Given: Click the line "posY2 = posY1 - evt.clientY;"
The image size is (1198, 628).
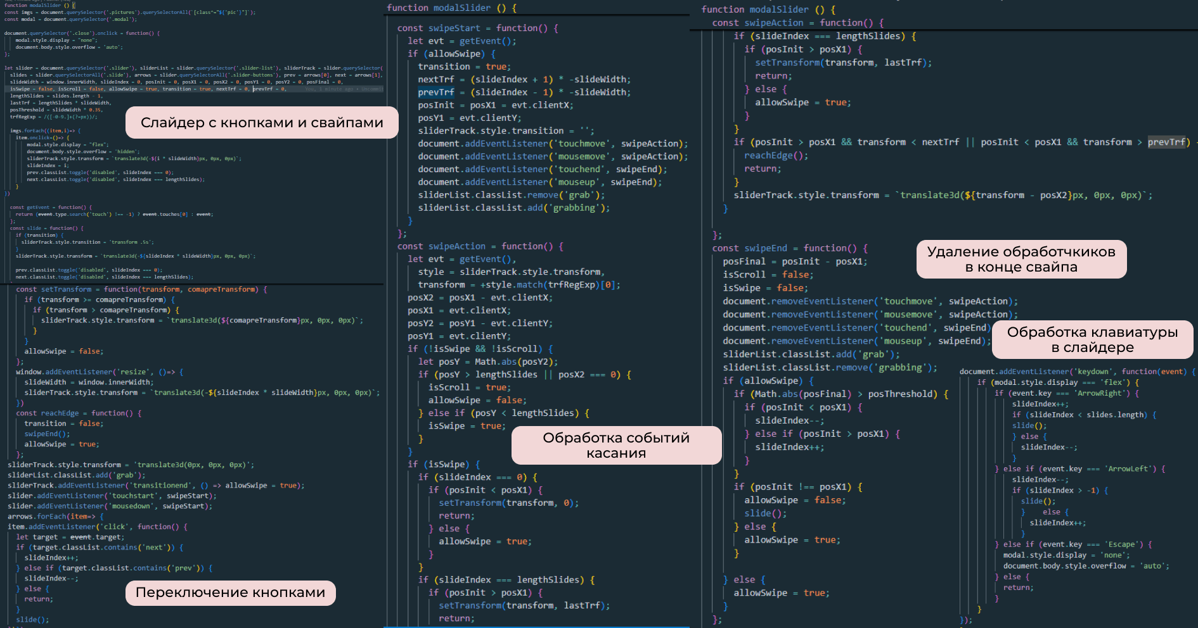Looking at the screenshot, I should [x=480, y=323].
